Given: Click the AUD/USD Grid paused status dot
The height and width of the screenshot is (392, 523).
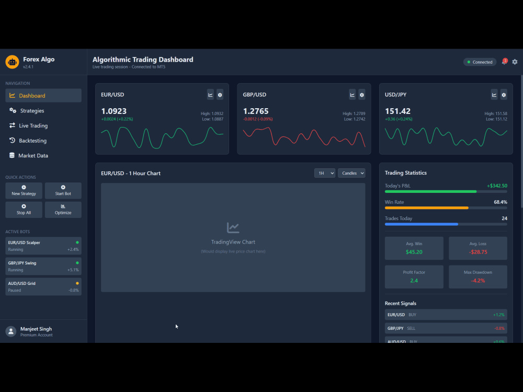Looking at the screenshot, I should pos(77,283).
